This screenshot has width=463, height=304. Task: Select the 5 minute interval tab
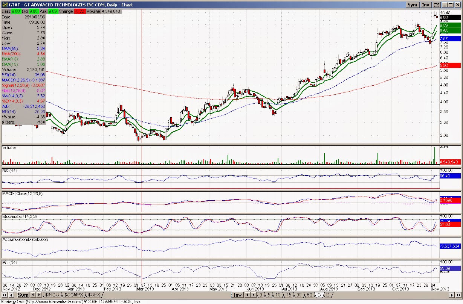click(x=269, y=295)
